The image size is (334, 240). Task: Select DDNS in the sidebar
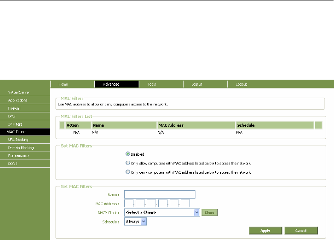pos(12,163)
